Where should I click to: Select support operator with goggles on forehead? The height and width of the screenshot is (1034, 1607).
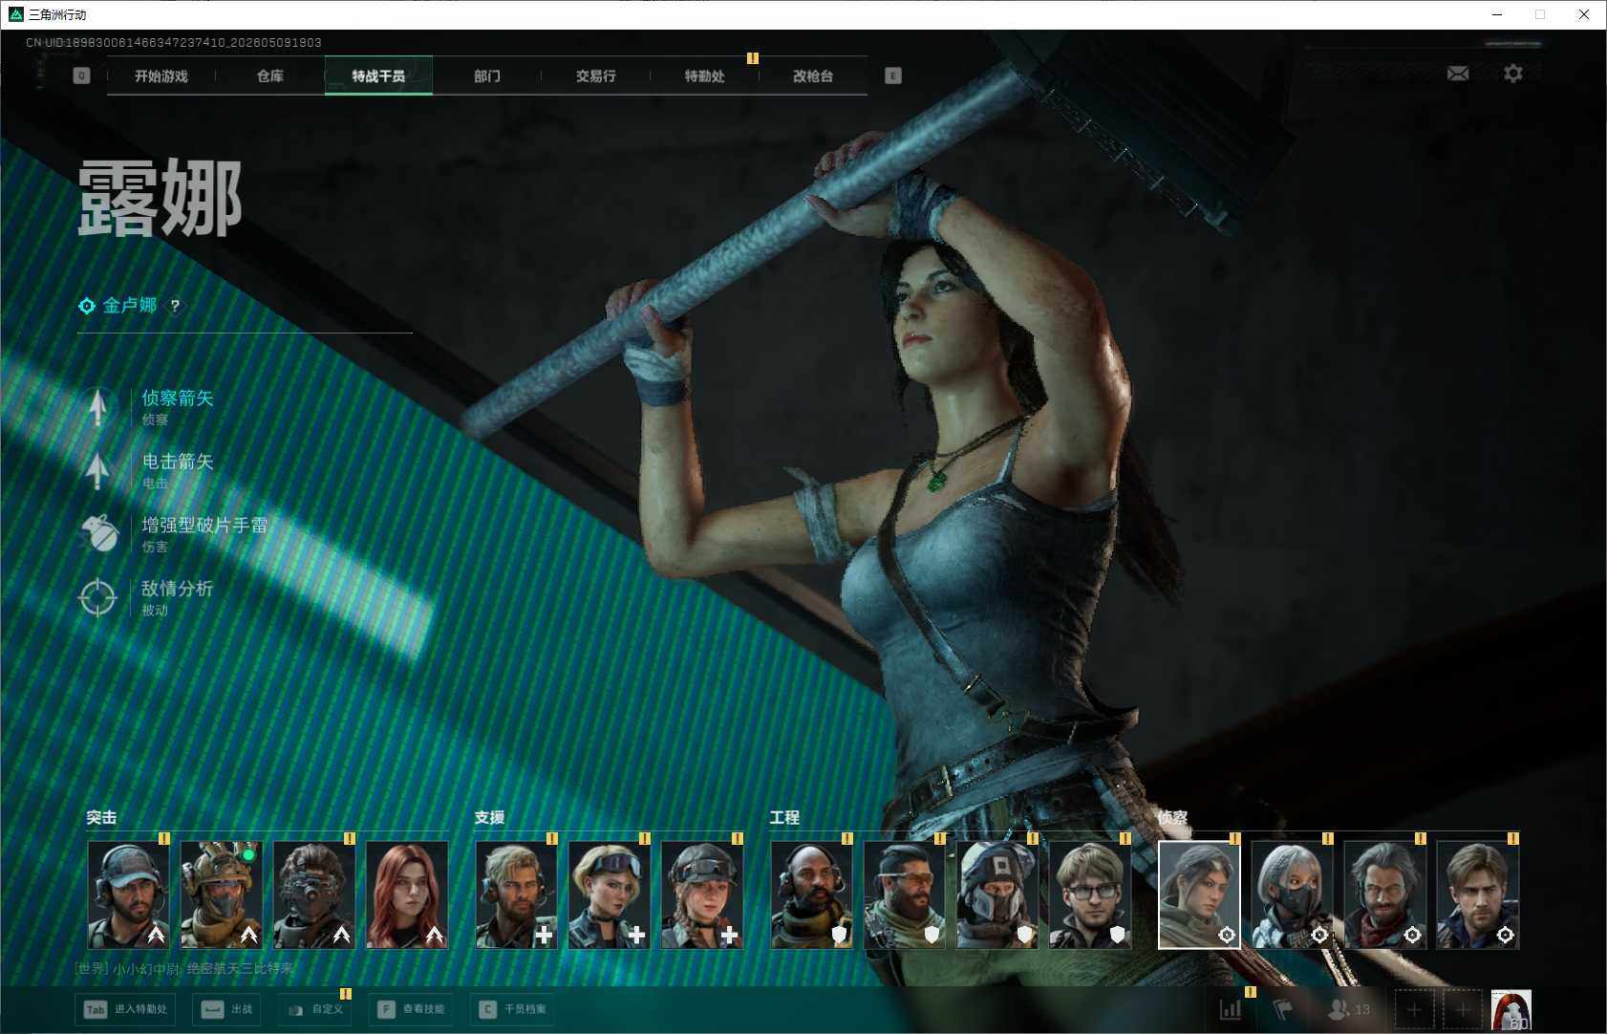point(610,894)
